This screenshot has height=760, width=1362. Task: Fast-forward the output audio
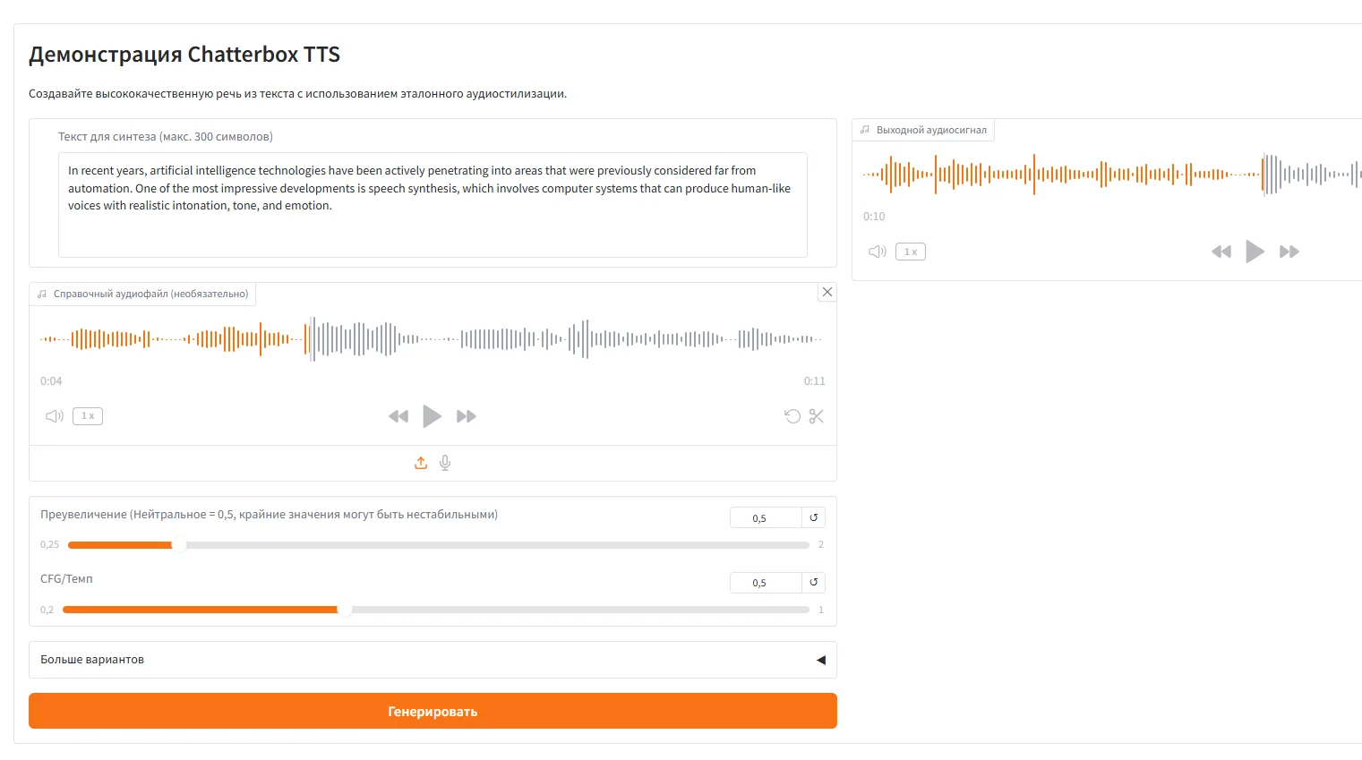(1289, 252)
